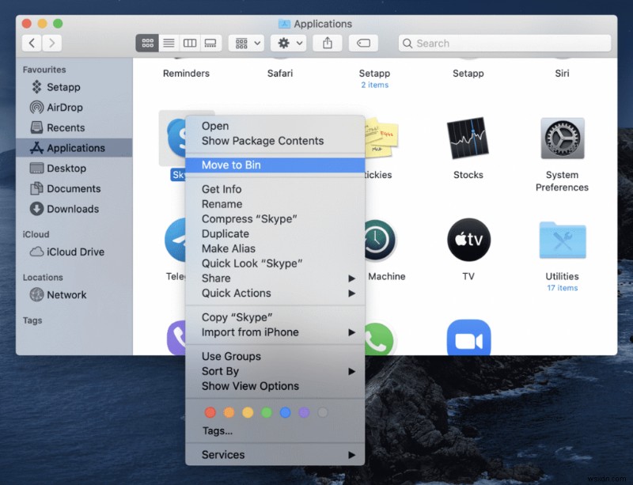Switch Finder to list view
633x485 pixels.
(x=169, y=43)
